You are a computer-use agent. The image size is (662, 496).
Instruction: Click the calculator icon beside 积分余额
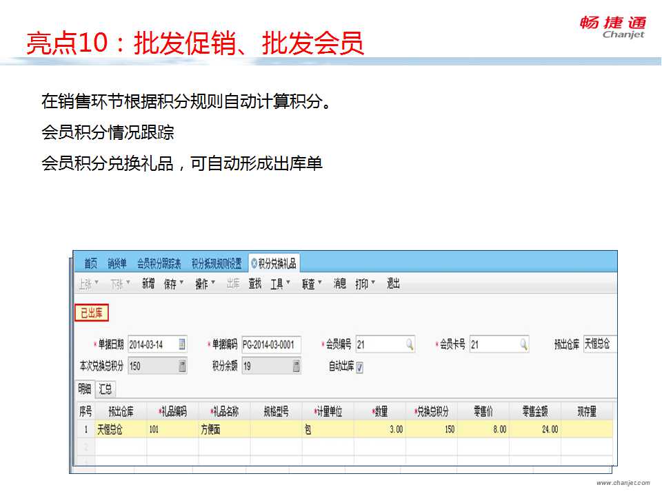(296, 366)
